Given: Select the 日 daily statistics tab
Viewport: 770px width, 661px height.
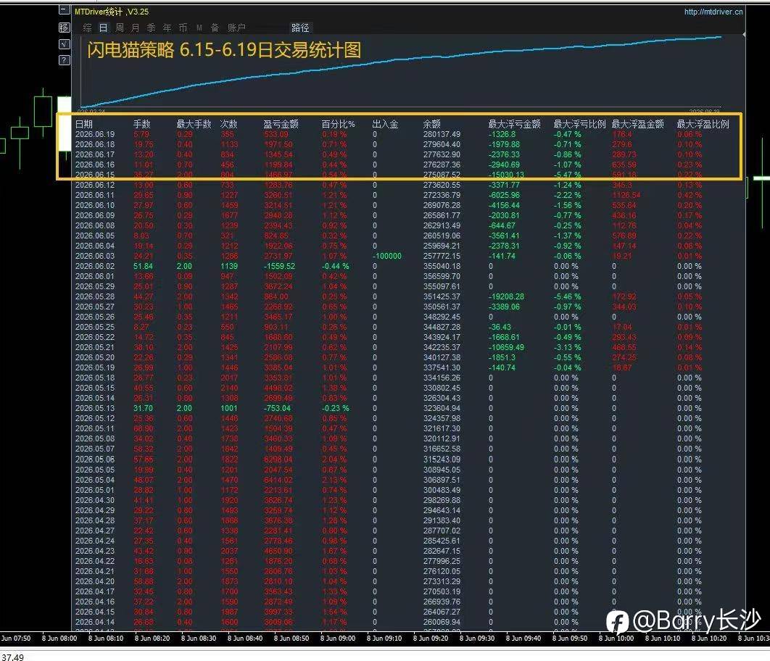Looking at the screenshot, I should click(x=104, y=28).
